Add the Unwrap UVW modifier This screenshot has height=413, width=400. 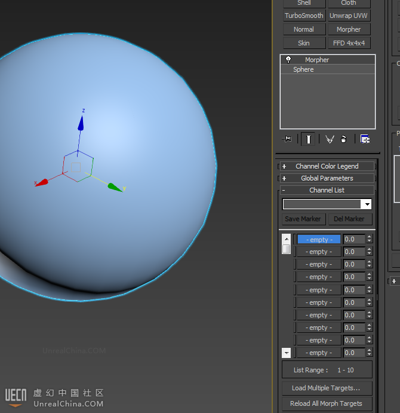tap(349, 16)
